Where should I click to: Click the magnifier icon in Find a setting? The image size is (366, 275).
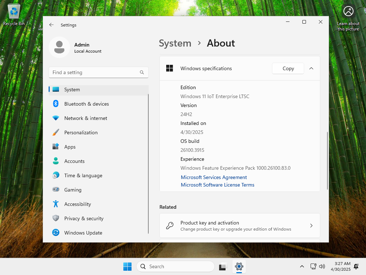point(142,72)
